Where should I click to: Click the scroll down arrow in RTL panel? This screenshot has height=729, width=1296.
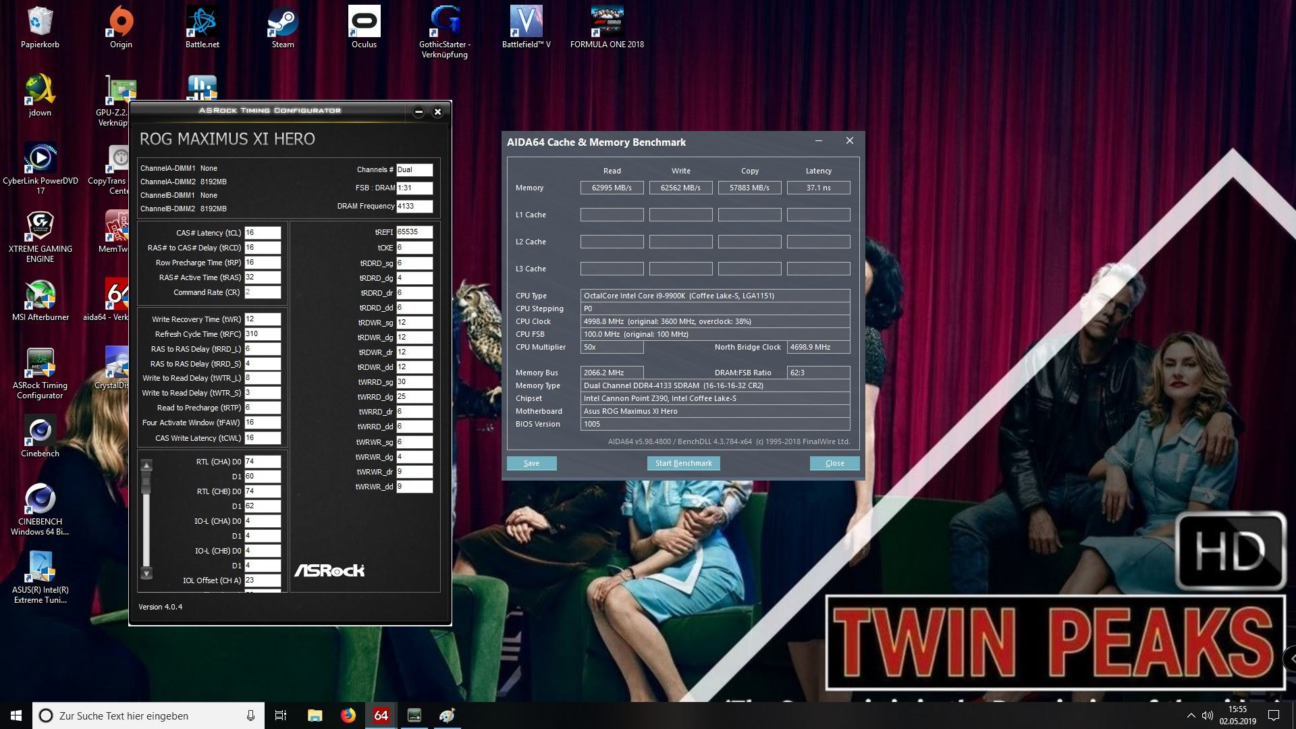point(146,574)
